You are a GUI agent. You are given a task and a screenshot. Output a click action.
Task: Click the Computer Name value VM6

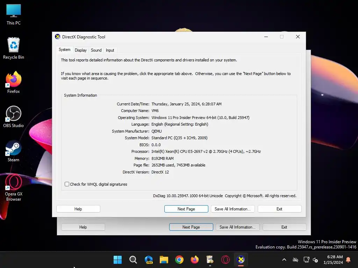pos(155,111)
